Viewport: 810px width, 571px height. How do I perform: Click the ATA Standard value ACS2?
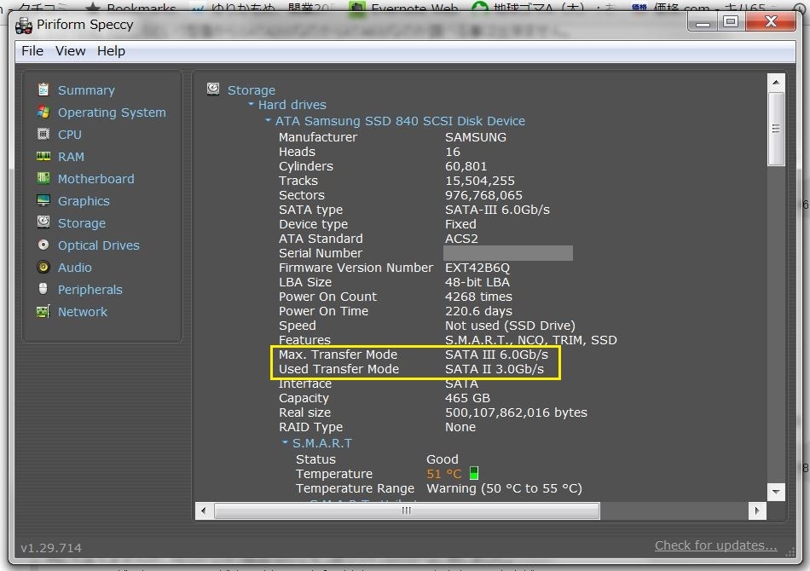coord(461,238)
